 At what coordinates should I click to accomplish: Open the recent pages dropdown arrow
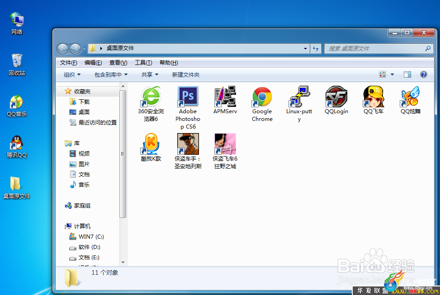click(84, 49)
